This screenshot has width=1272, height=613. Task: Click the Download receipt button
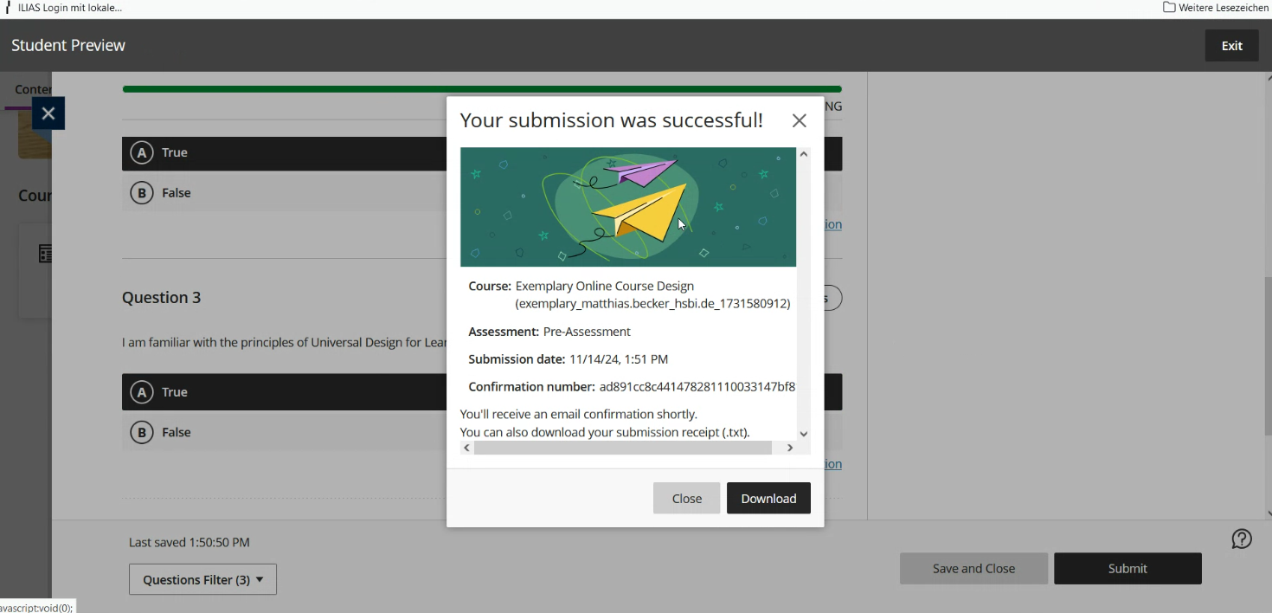(768, 498)
